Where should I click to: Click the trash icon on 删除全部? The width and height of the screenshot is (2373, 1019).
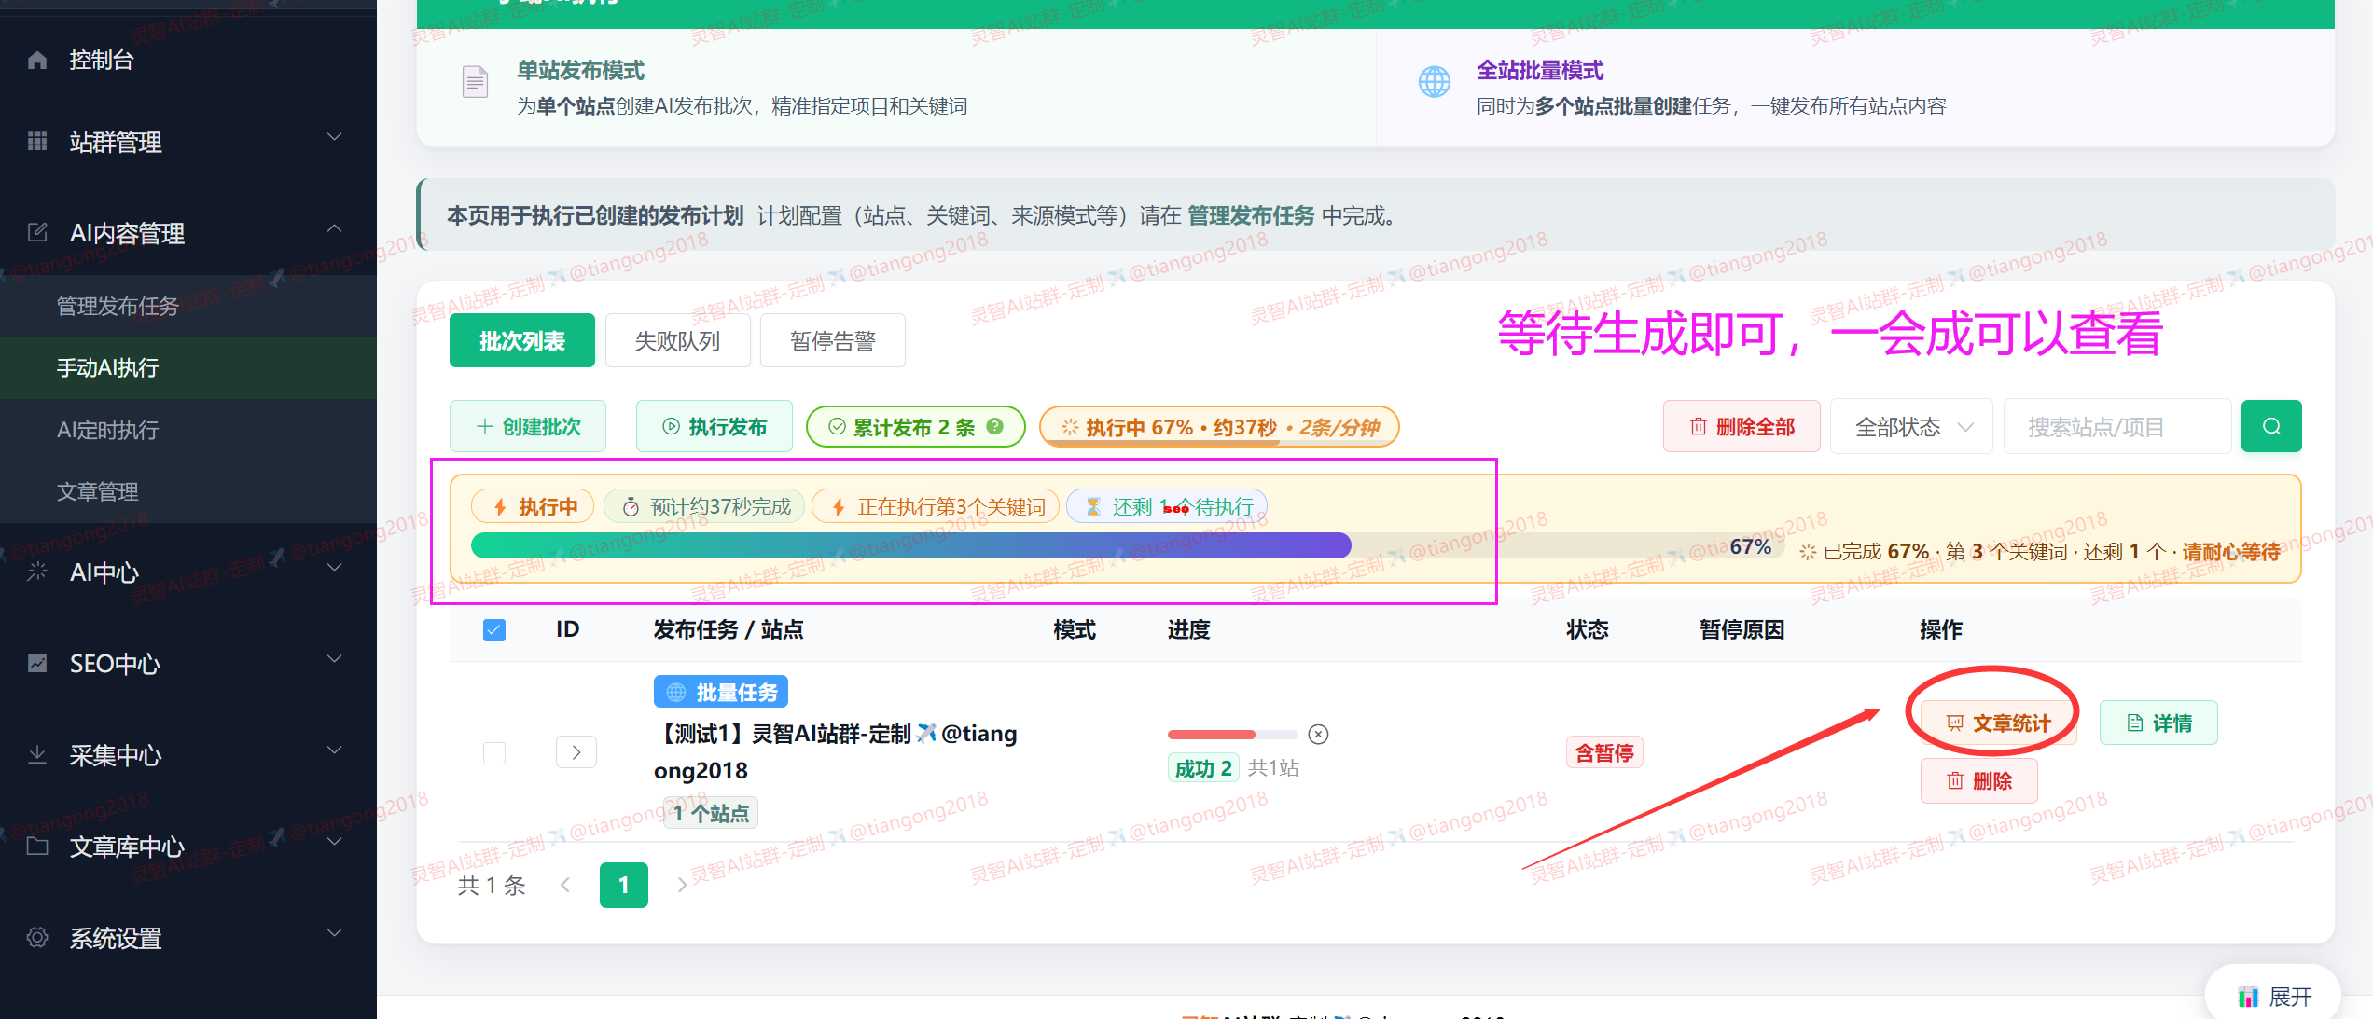click(1698, 426)
